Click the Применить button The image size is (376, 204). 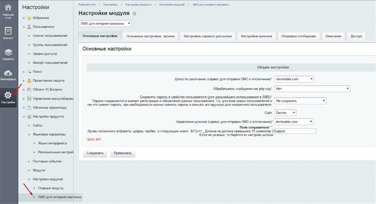click(123, 153)
